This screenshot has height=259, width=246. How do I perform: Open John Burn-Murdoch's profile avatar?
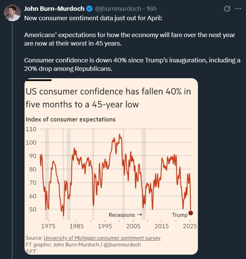[12, 13]
